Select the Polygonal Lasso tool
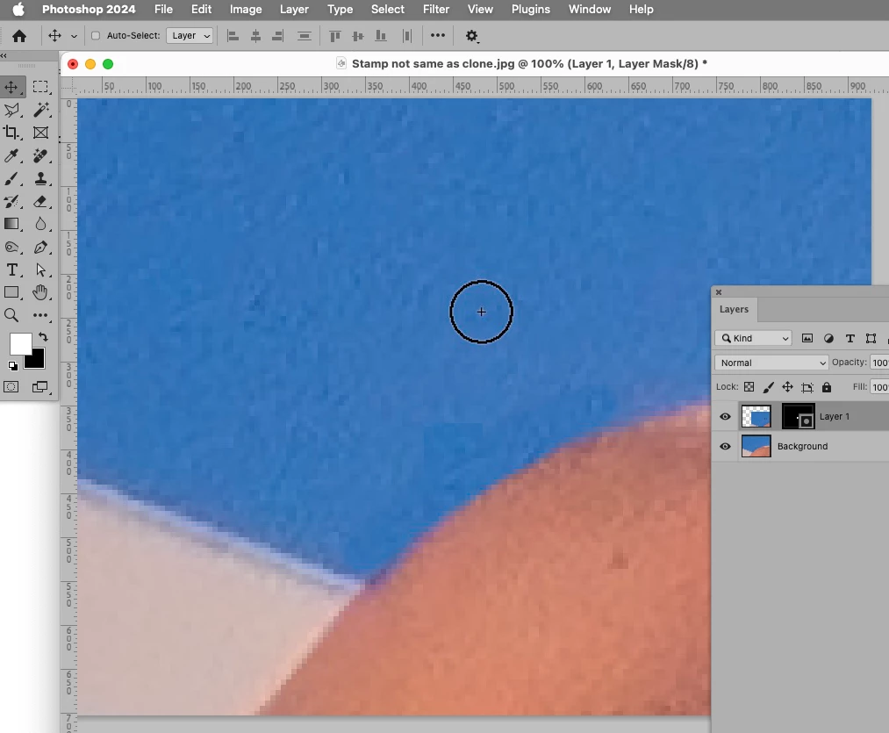This screenshot has width=889, height=733. point(11,110)
